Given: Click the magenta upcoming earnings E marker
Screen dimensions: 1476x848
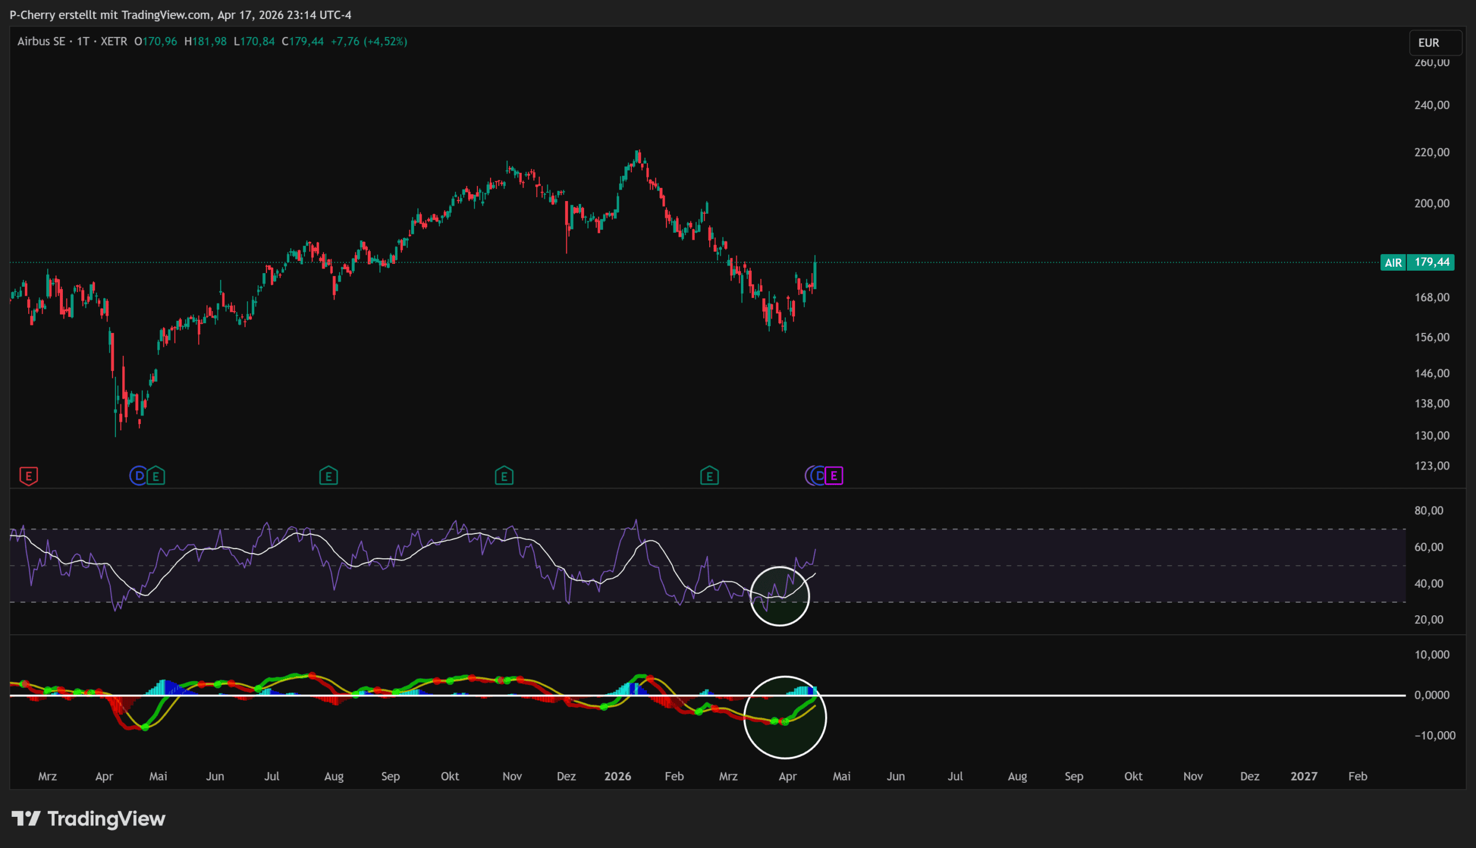Looking at the screenshot, I should (834, 476).
